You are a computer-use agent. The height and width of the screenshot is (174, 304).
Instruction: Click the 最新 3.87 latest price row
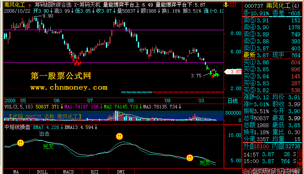pos(272,56)
